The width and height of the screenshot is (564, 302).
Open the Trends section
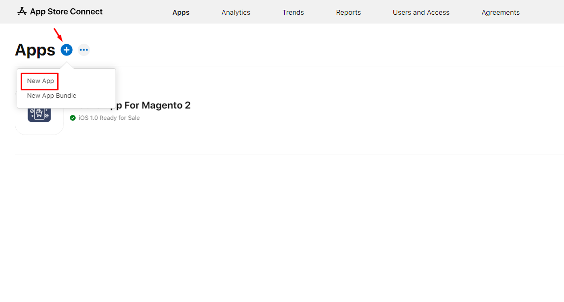293,12
